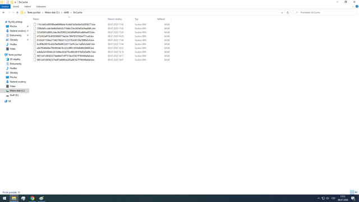Select the file starting with 4152452
Screen dimensions: 359x202
65,36
